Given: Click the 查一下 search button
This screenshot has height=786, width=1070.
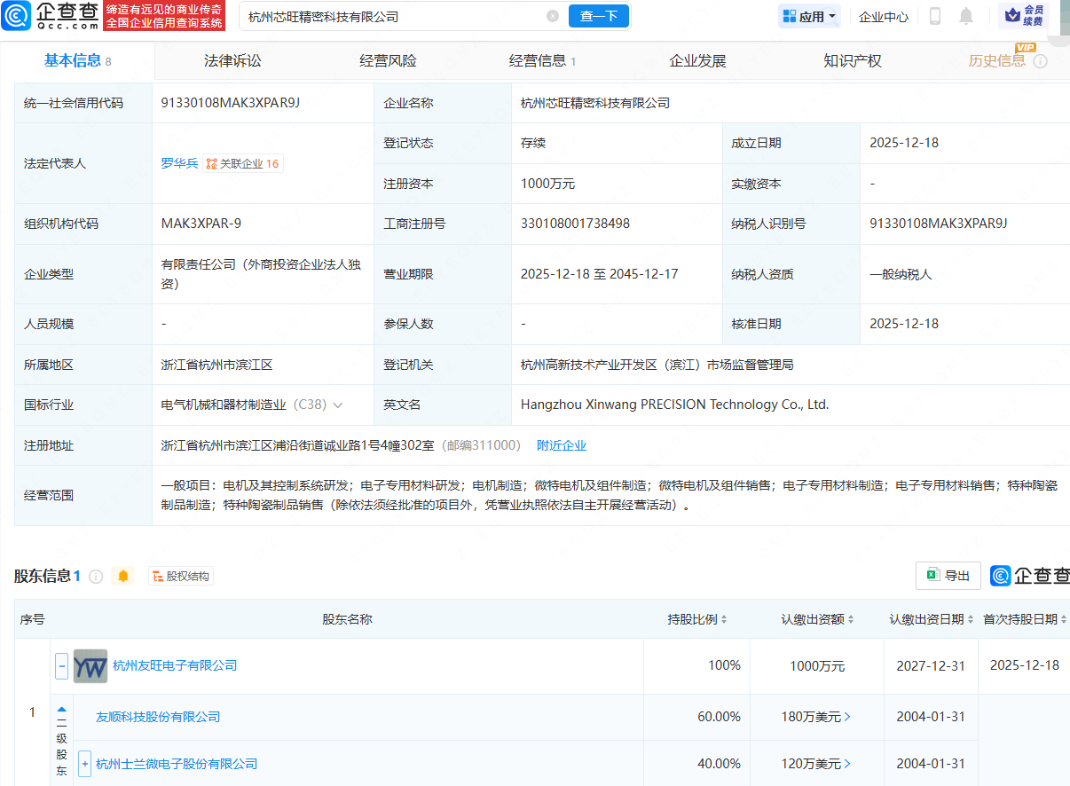Looking at the screenshot, I should coord(598,15).
